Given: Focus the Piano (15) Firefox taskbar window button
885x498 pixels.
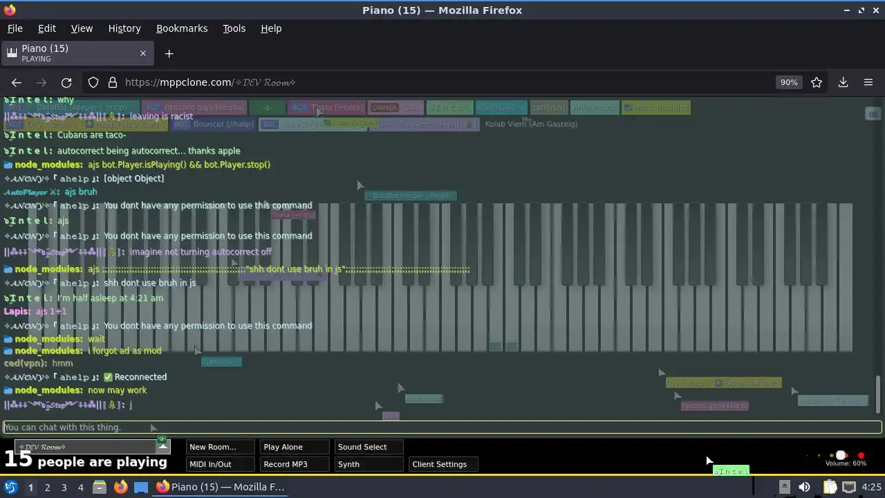Looking at the screenshot, I should [x=221, y=487].
